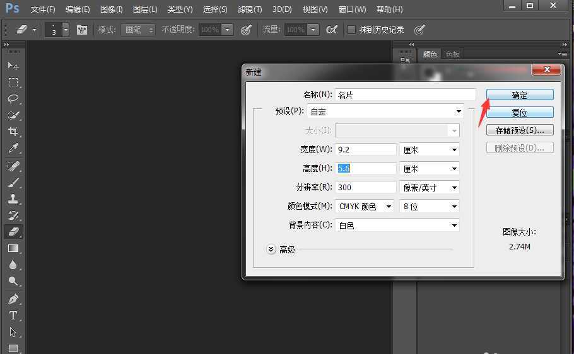Viewport: 574px width, 354px height.
Task: Open the 颜色模式 CMYK dropdown
Action: click(x=365, y=206)
